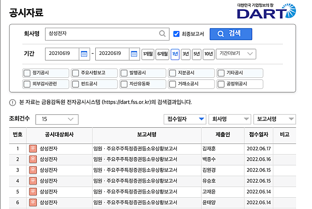Click the 제출인 column header
This screenshot has width=312, height=209.
point(223,135)
